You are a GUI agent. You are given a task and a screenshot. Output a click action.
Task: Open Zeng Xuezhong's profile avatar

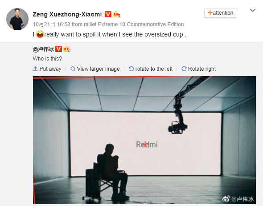[x=17, y=19]
